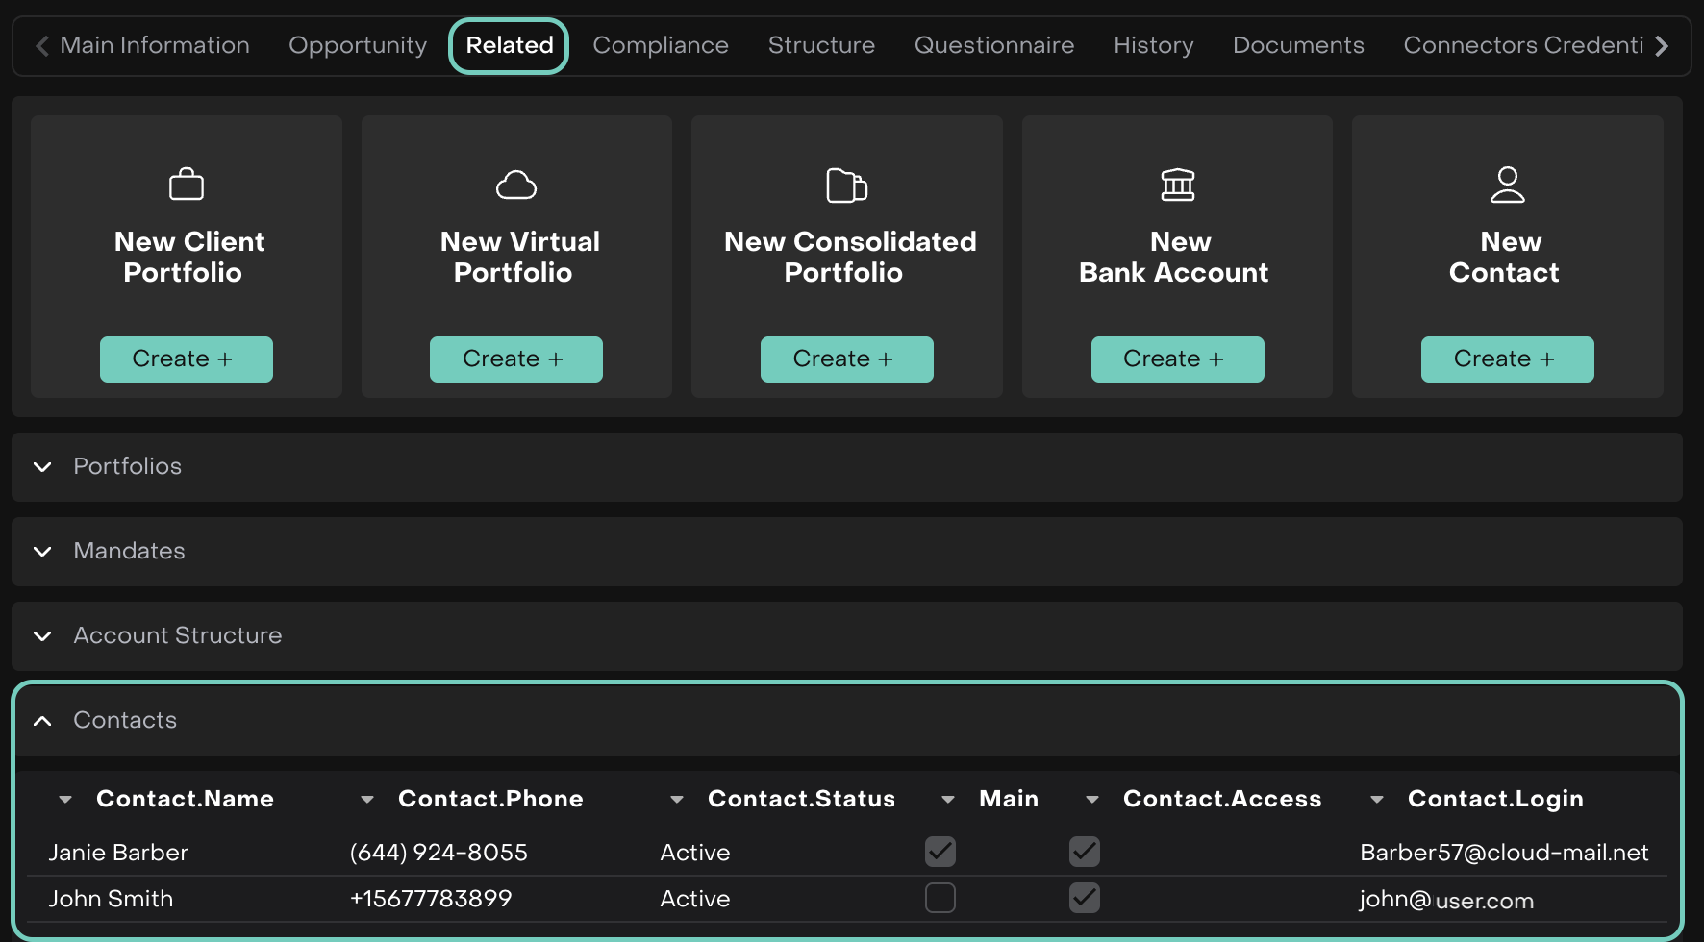Image resolution: width=1704 pixels, height=942 pixels.
Task: Collapse the Contacts section
Action: click(x=42, y=721)
